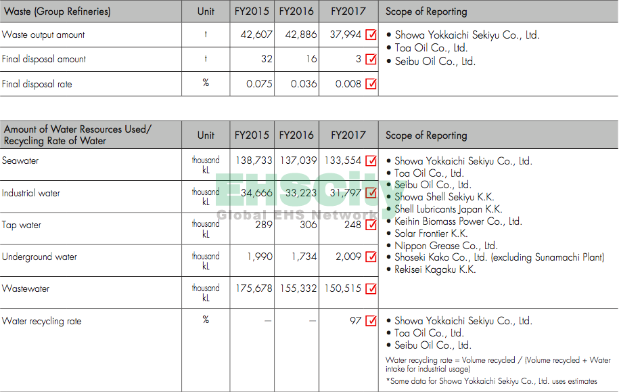The height and width of the screenshot is (392, 619).
Task: Click the "Final disposal amount" row label
Action: (44, 60)
